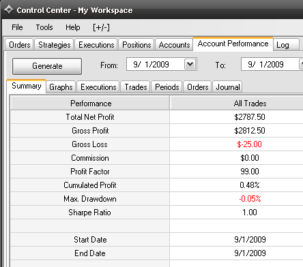Screen dimensions: 303x267
Task: Open the Trades sub-tab
Action: point(136,87)
